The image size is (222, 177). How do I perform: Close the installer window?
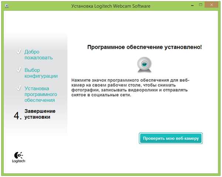[212, 5]
